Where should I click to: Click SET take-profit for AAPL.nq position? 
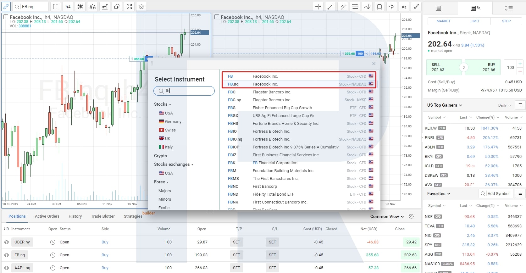(x=236, y=268)
